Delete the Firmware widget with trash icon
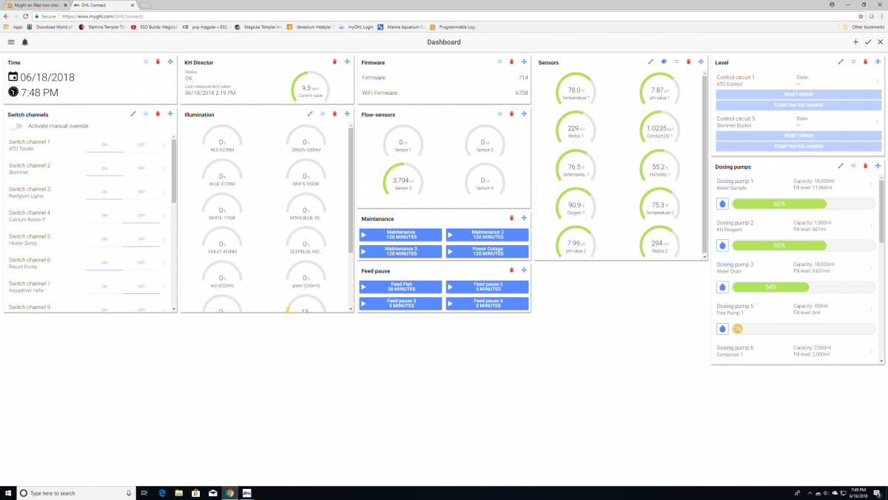Screen dimensions: 888x500 point(511,61)
